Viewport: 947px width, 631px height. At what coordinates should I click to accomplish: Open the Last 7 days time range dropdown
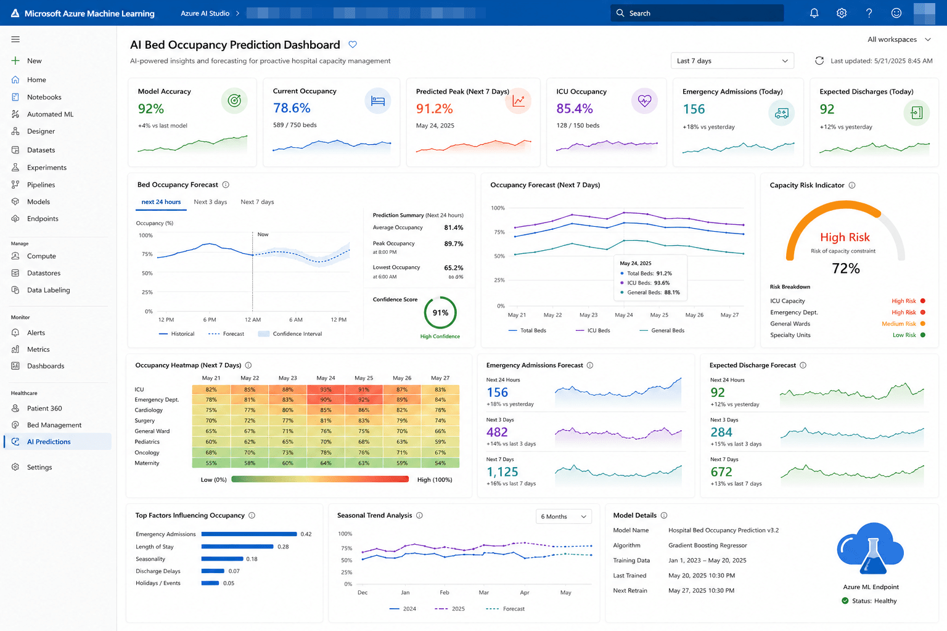coord(732,61)
